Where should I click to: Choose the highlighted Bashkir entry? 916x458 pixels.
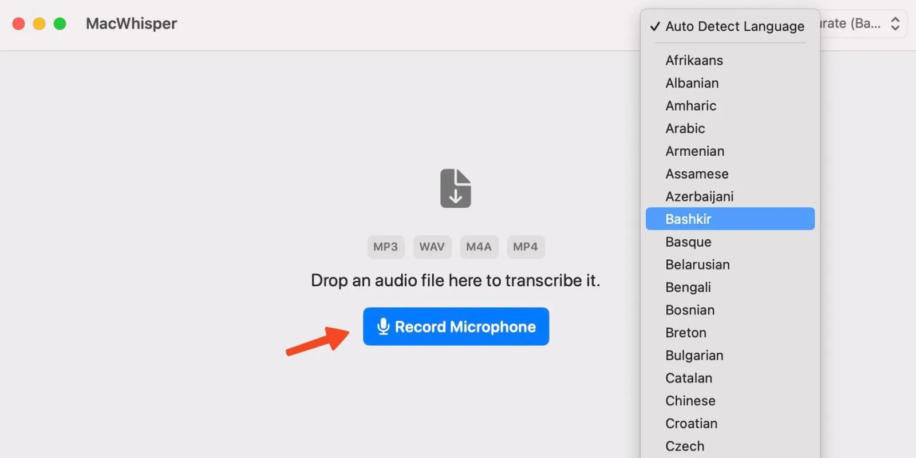pyautogui.click(x=730, y=219)
